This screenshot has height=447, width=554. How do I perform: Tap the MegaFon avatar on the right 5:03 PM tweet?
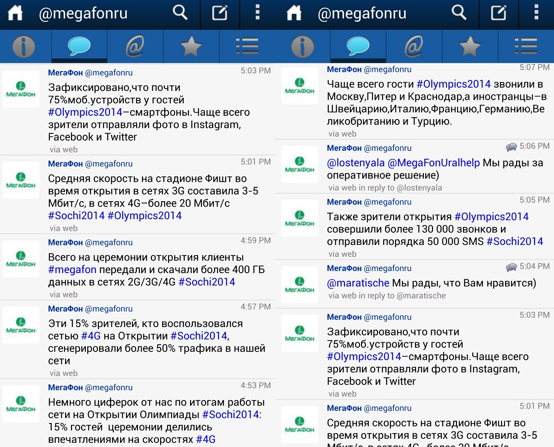tap(300, 334)
